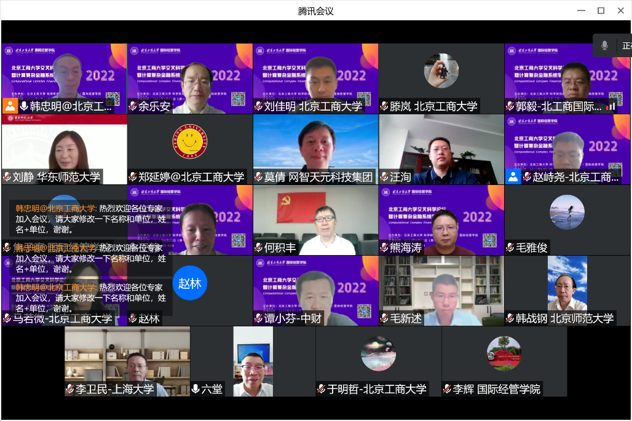The width and height of the screenshot is (632, 421).
Task: Click the 李卫民-上海大学 name label
Action: [114, 389]
